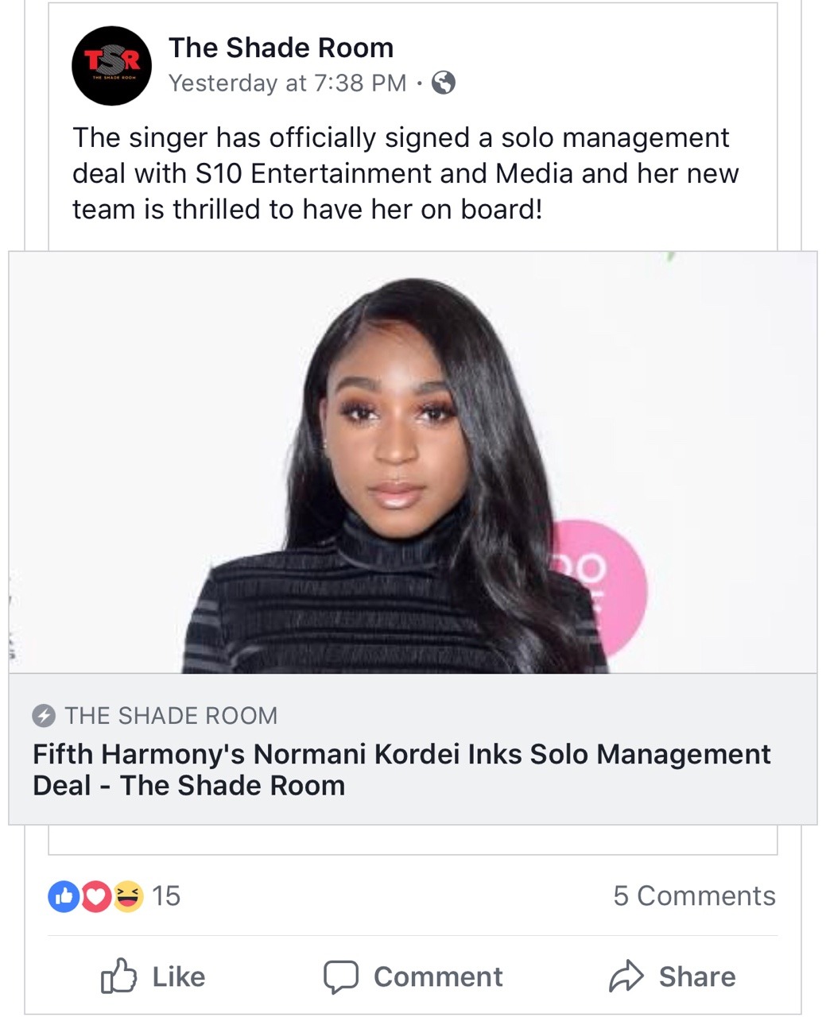Viewport: 826px width, 1017px height.
Task: Tap the curved arrow Share icon
Action: pos(626,976)
